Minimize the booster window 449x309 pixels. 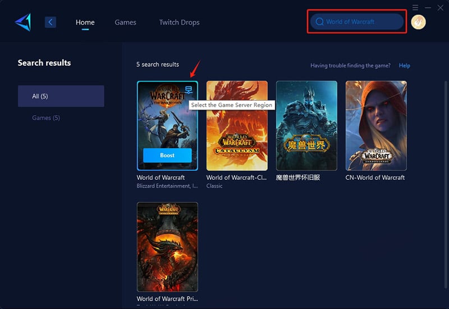[428, 8]
